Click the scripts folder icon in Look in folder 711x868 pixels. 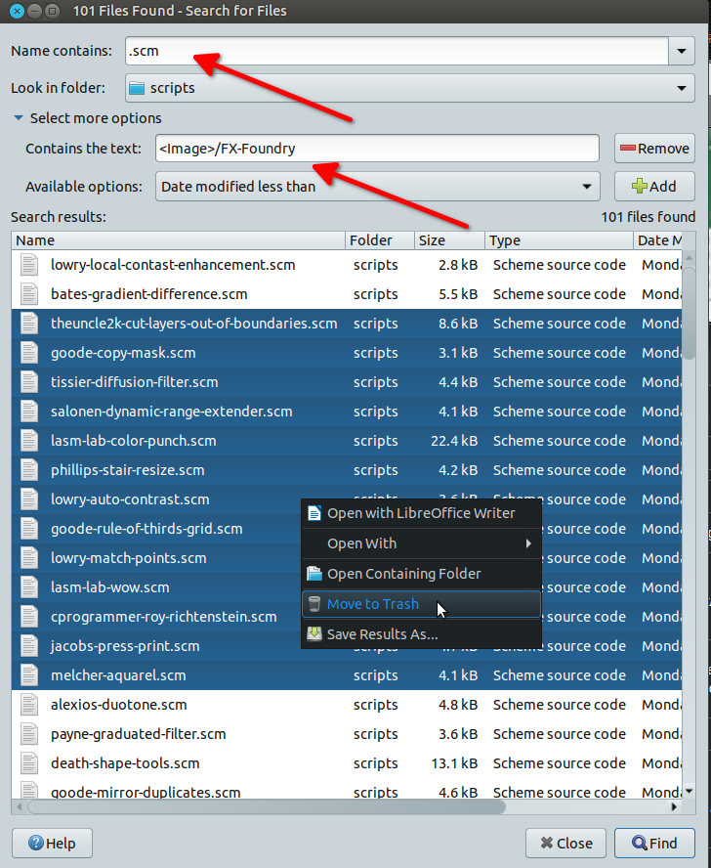click(136, 88)
